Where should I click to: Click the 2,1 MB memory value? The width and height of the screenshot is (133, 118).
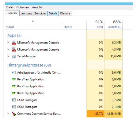point(116,107)
